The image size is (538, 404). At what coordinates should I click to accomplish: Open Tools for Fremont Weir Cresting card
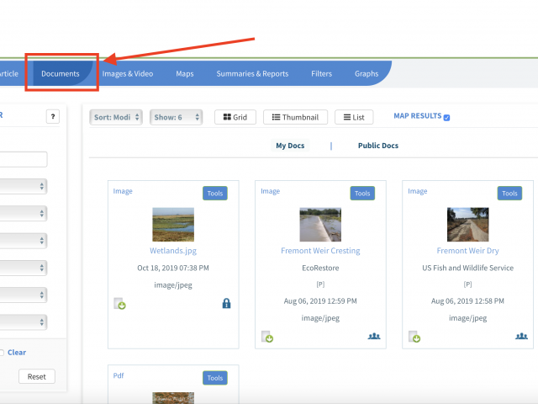[x=362, y=193]
